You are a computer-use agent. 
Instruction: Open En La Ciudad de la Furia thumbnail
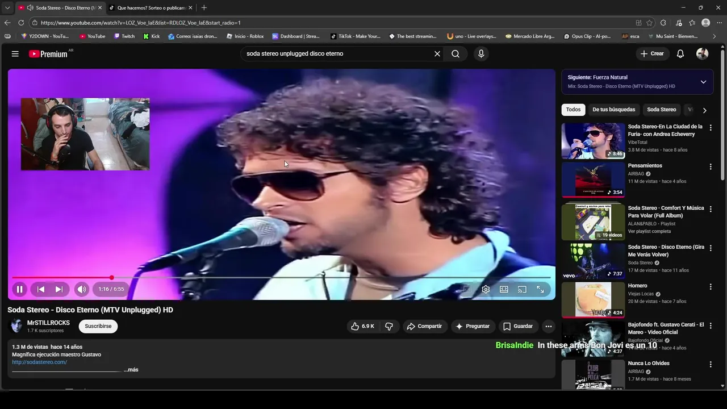[593, 141]
